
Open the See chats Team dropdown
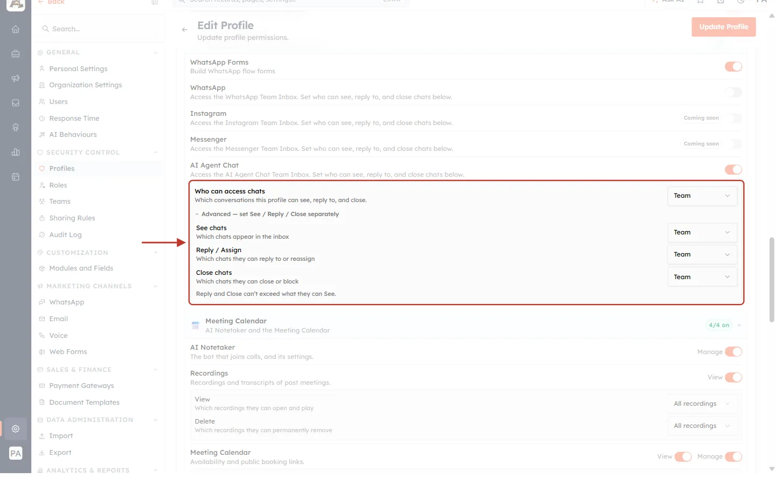pyautogui.click(x=702, y=233)
